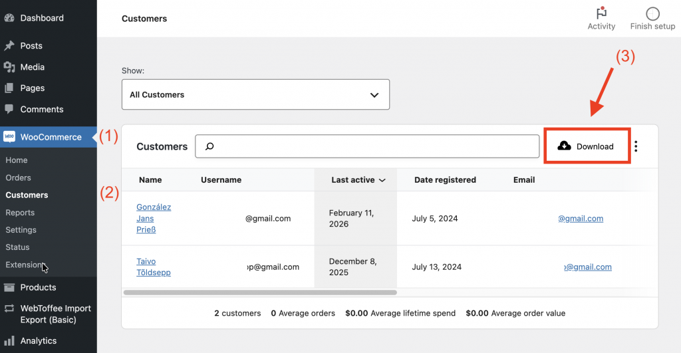Click the Download button
This screenshot has width=681, height=353.
click(x=587, y=146)
